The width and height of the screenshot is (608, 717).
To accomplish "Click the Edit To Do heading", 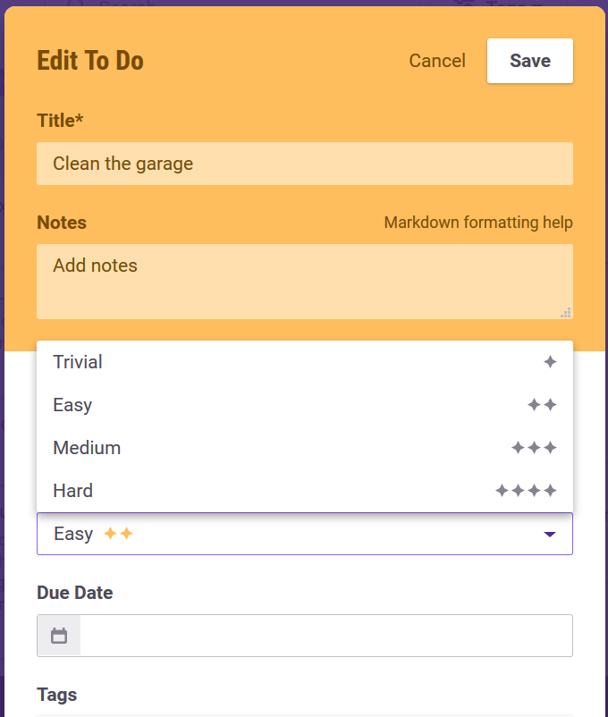I will 90,61.
